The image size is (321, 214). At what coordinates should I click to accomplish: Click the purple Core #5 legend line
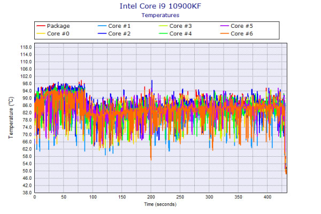pyautogui.click(x=224, y=26)
